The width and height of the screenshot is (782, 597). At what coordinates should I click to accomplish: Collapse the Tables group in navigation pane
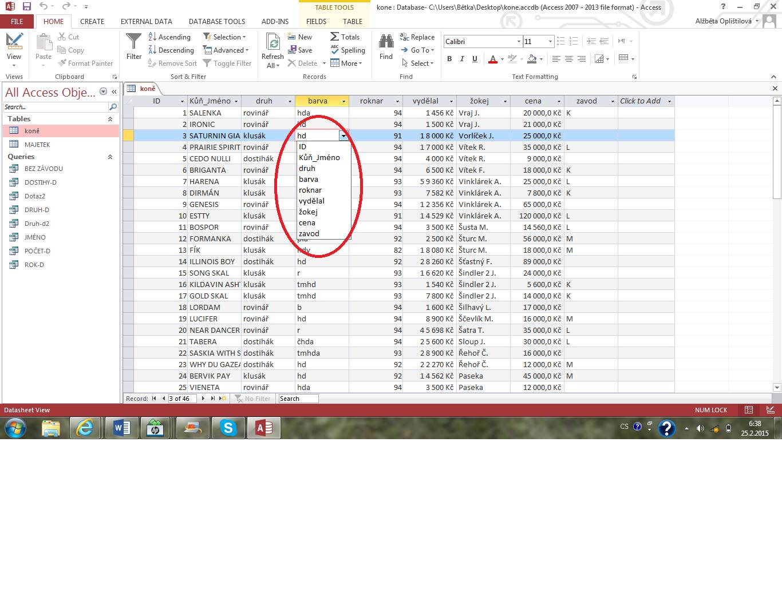[x=110, y=119]
